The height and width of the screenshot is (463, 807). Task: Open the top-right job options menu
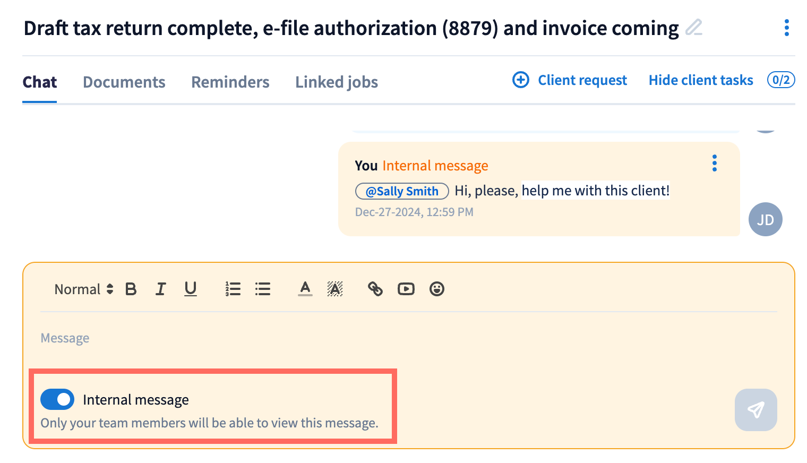pyautogui.click(x=786, y=28)
